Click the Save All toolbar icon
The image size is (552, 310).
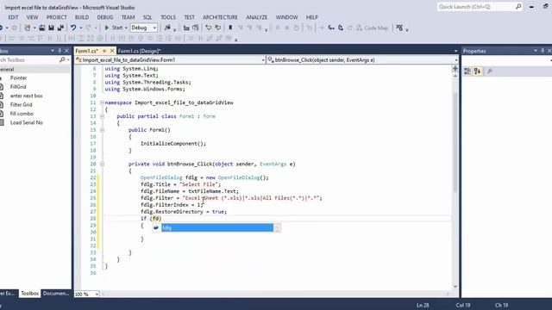(x=60, y=28)
